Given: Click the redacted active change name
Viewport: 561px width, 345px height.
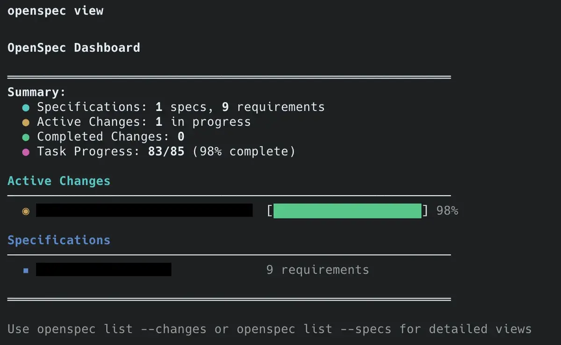Looking at the screenshot, I should [x=144, y=210].
